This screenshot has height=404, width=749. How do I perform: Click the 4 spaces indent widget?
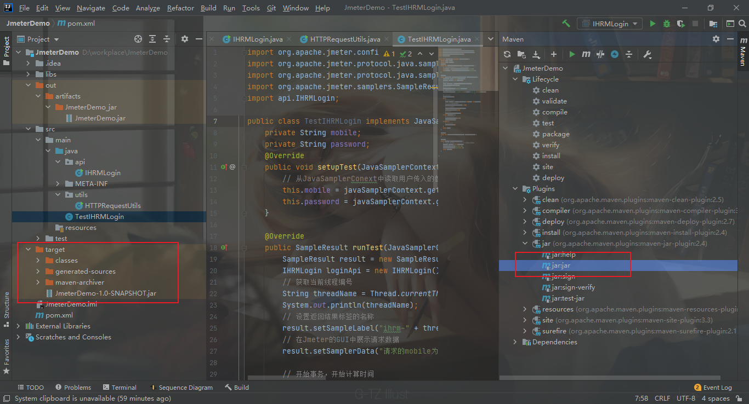tap(716, 399)
